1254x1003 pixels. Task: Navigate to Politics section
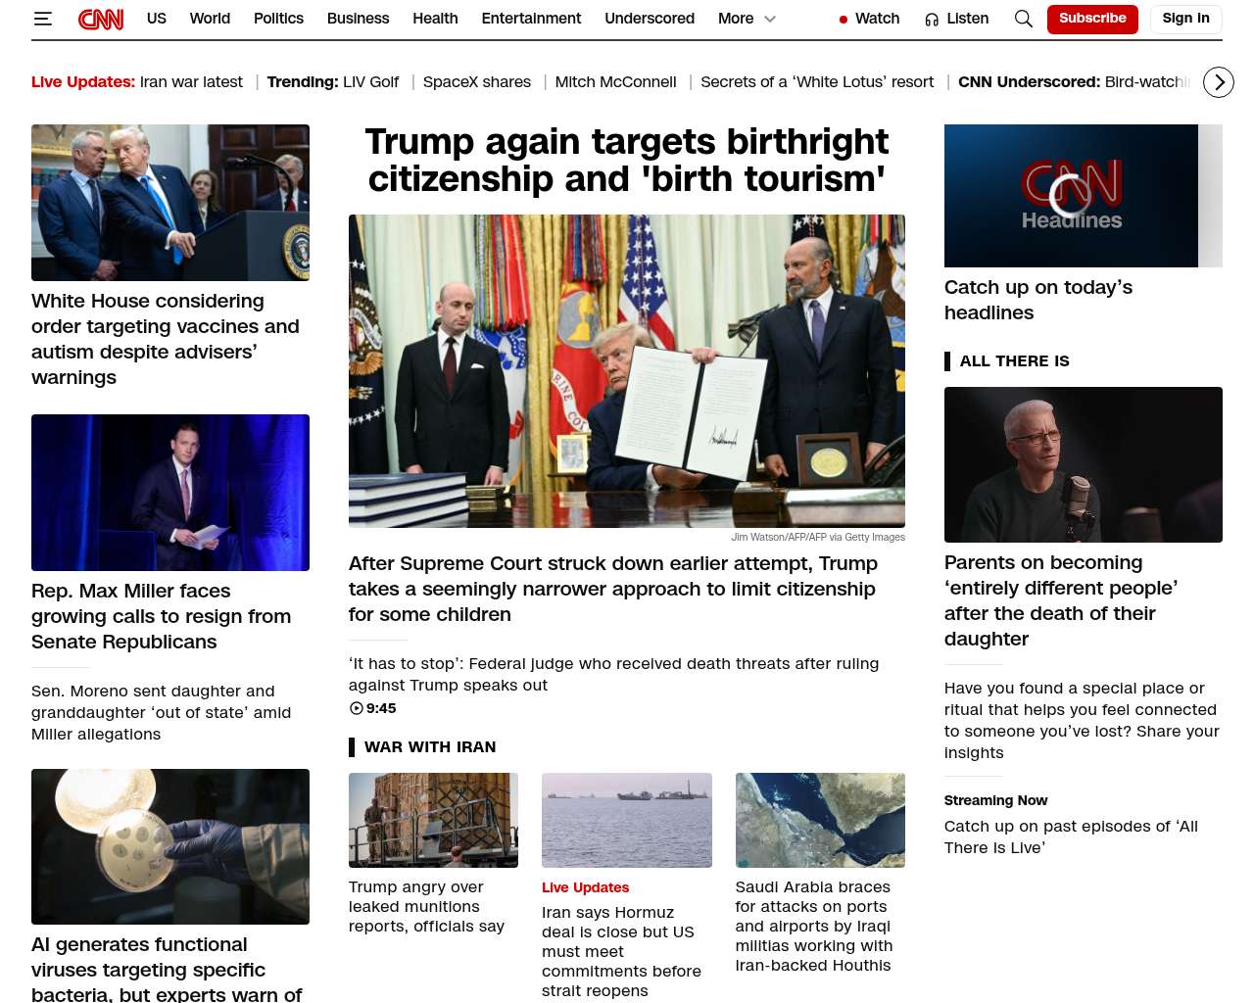point(278,19)
